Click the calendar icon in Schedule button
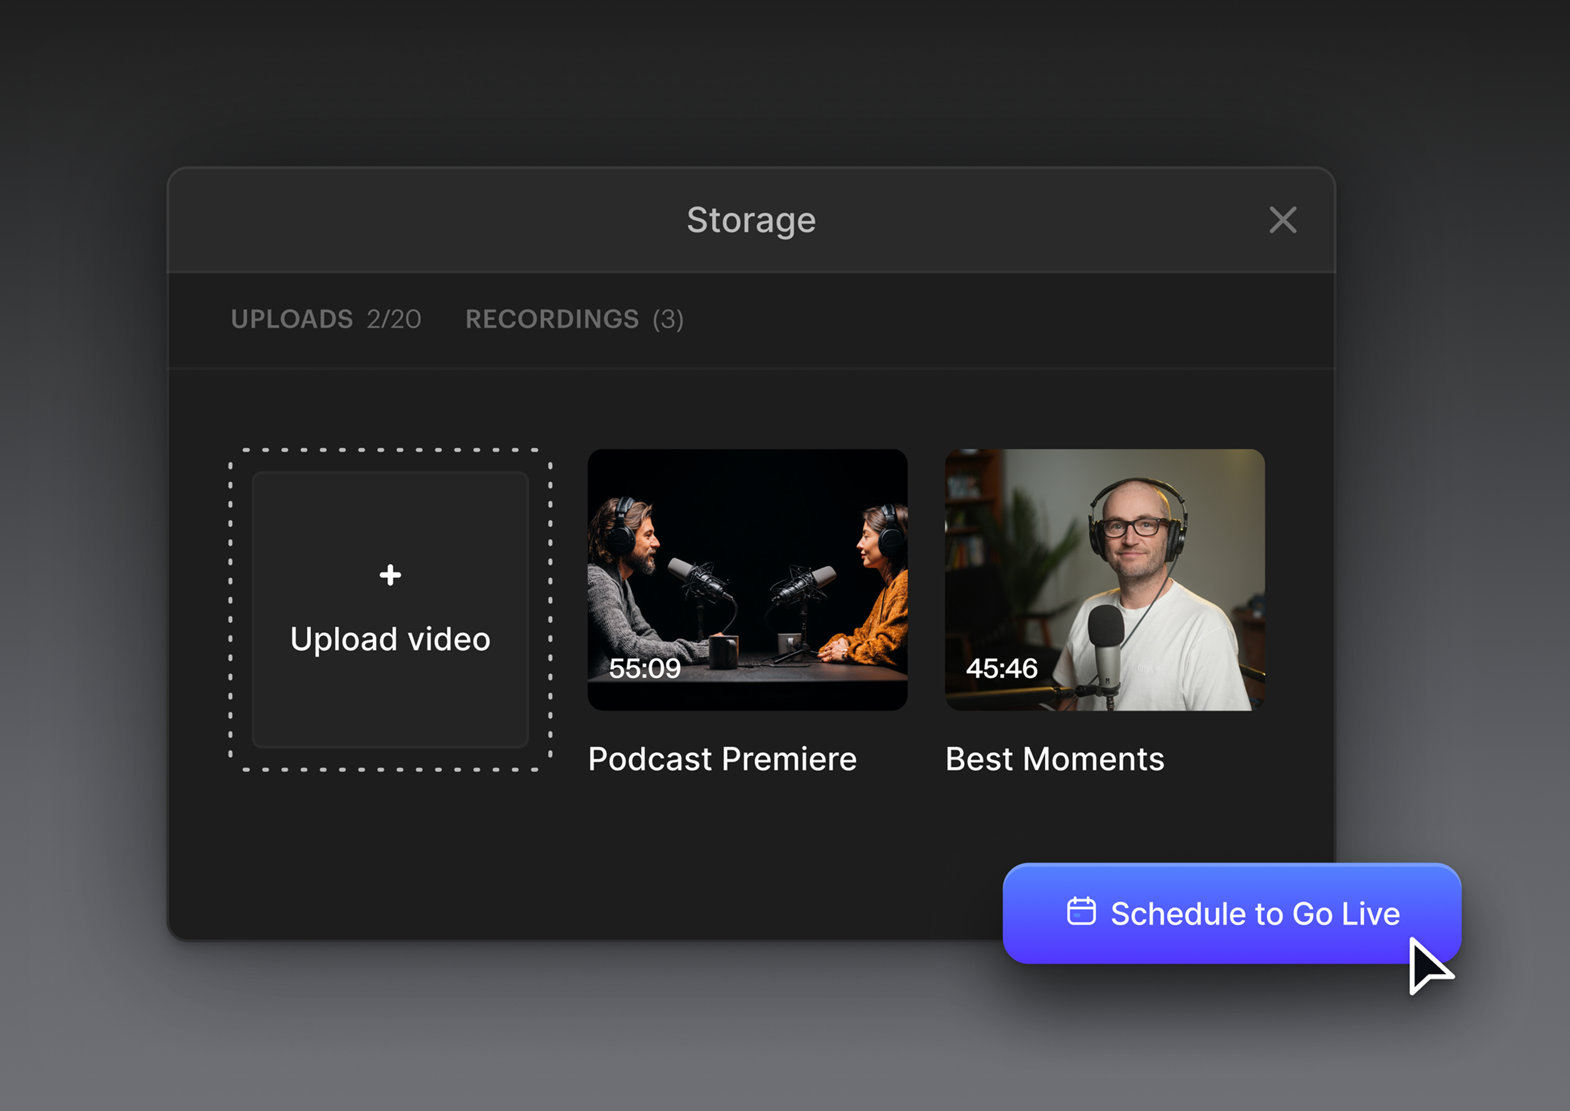This screenshot has height=1111, width=1570. click(x=1081, y=911)
